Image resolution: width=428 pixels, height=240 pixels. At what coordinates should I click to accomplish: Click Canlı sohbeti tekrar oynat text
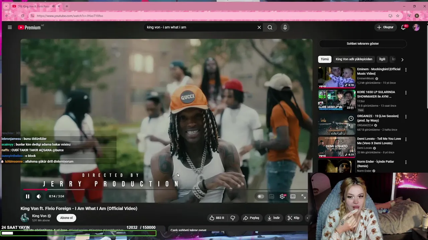(x=188, y=230)
